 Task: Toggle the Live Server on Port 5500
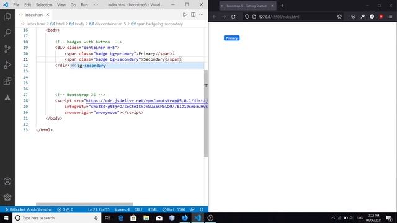[x=174, y=209]
